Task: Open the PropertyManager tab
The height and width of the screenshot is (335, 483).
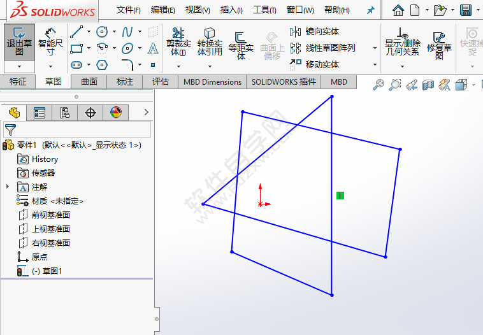Action: pyautogui.click(x=40, y=113)
